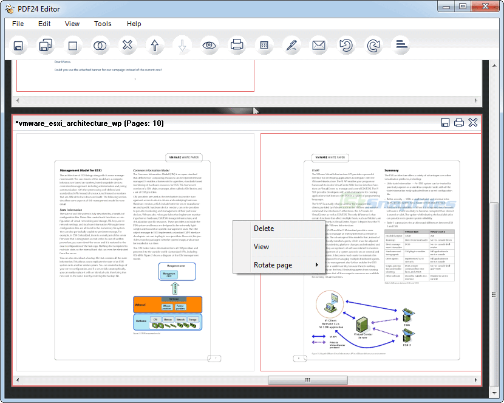This screenshot has height=403, width=504.
Task: Click the '*vmware_esxi_architecture_wp (Pages: 10)' title text
Action: coord(90,123)
